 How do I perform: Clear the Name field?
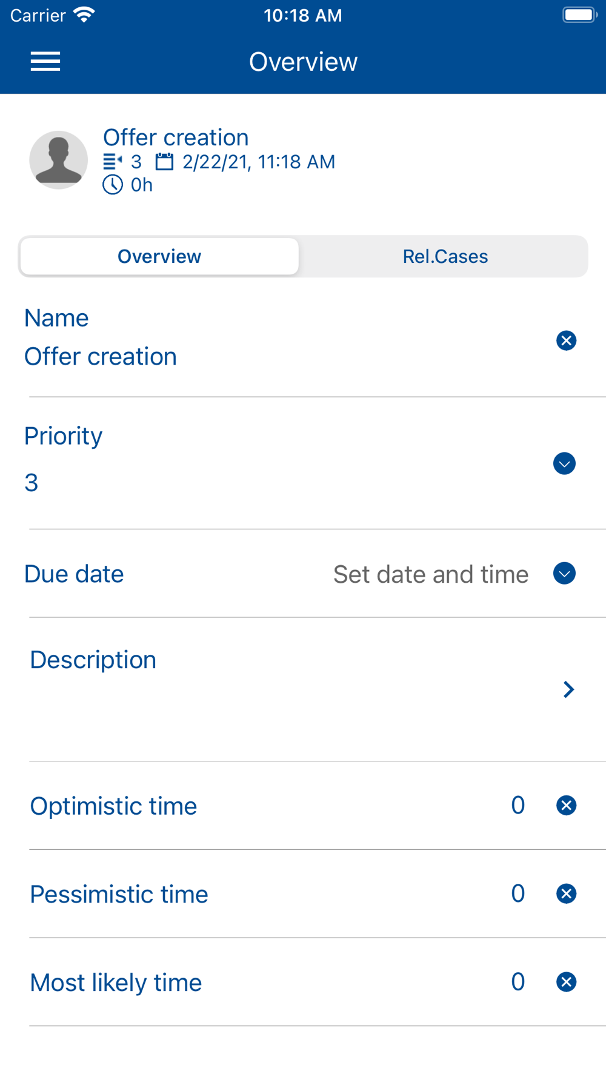click(x=566, y=340)
